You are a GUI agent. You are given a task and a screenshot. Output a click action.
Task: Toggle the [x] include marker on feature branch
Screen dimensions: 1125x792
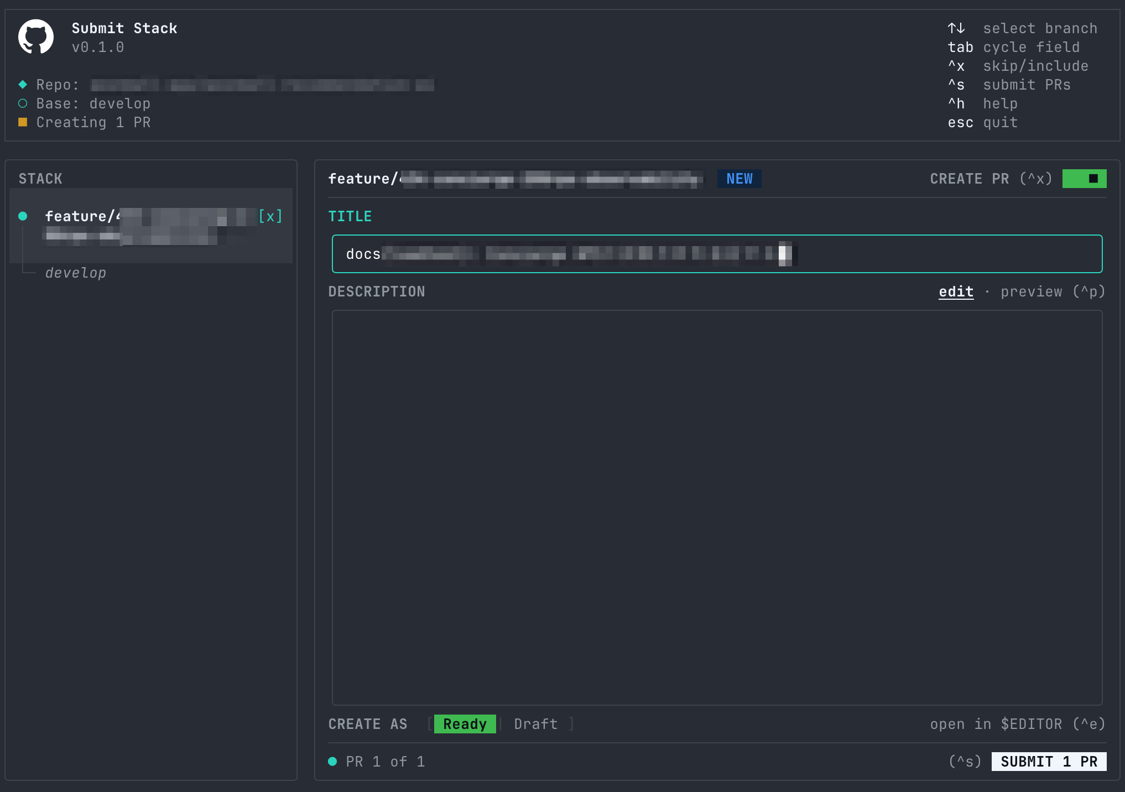click(x=270, y=216)
